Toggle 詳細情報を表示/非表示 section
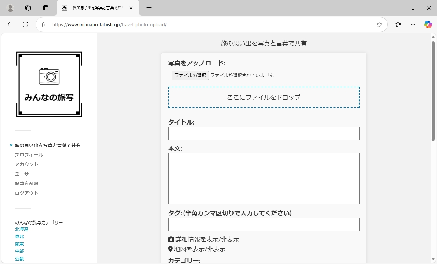Viewport: 437px width, 264px height. (204, 240)
